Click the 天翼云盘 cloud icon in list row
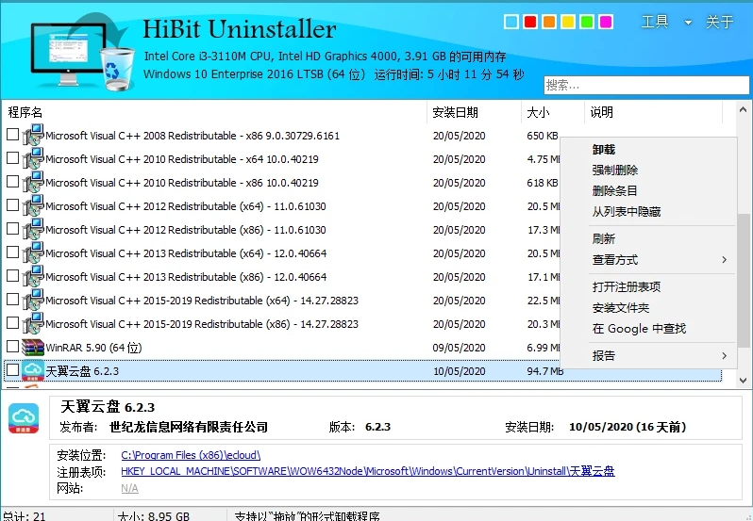 click(x=33, y=370)
